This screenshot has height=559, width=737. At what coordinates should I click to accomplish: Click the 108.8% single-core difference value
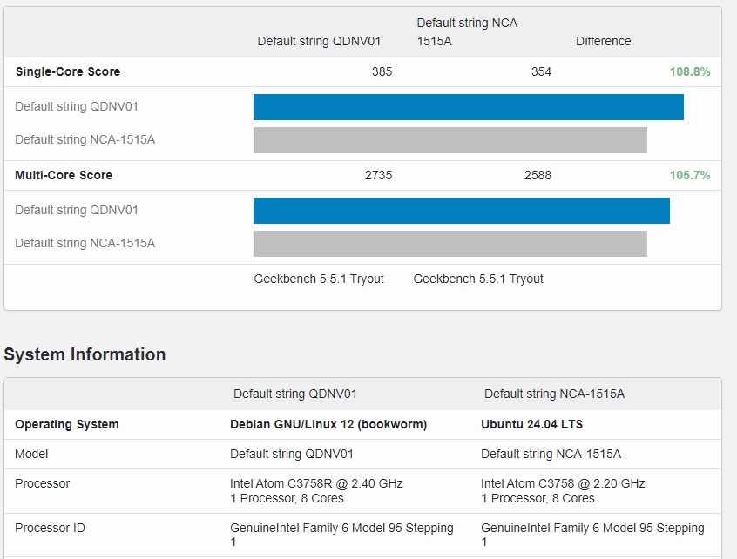(x=689, y=72)
